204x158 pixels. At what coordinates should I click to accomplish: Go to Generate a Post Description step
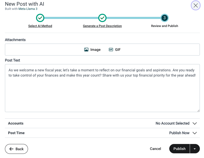click(102, 26)
